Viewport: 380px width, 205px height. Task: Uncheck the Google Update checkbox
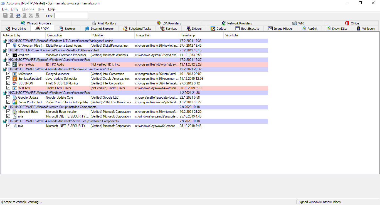[x=8, y=97]
